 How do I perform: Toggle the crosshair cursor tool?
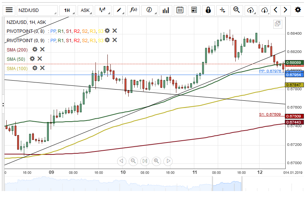223,10
